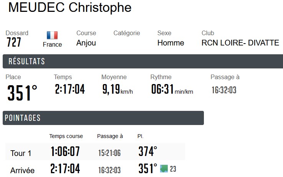Click the Tour 1 time 1:06:07
The width and height of the screenshot is (283, 177).
pyautogui.click(x=65, y=152)
